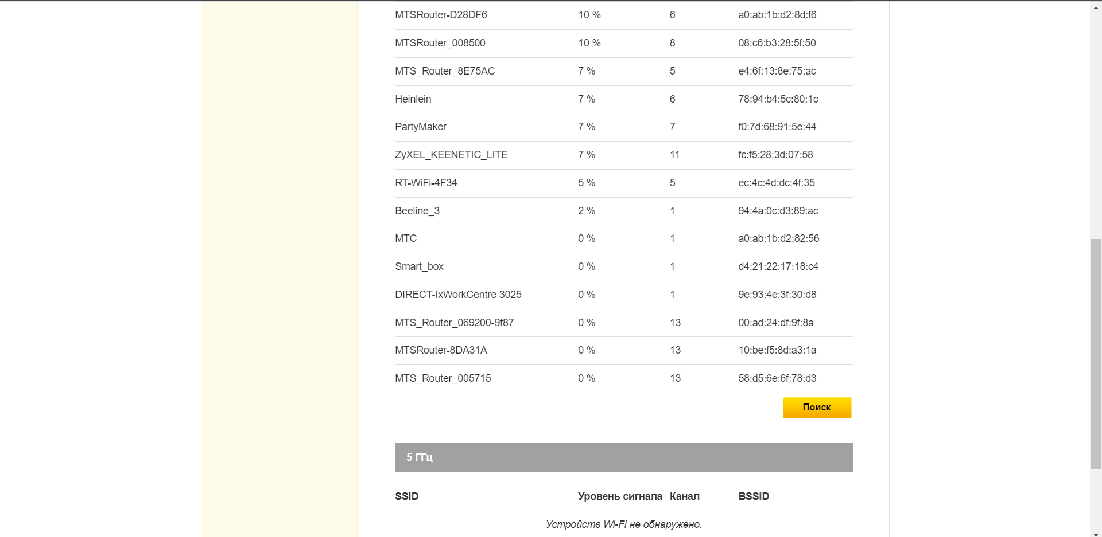This screenshot has height=537, width=1102.
Task: Click the yellow Поиск search button
Action: click(x=817, y=407)
